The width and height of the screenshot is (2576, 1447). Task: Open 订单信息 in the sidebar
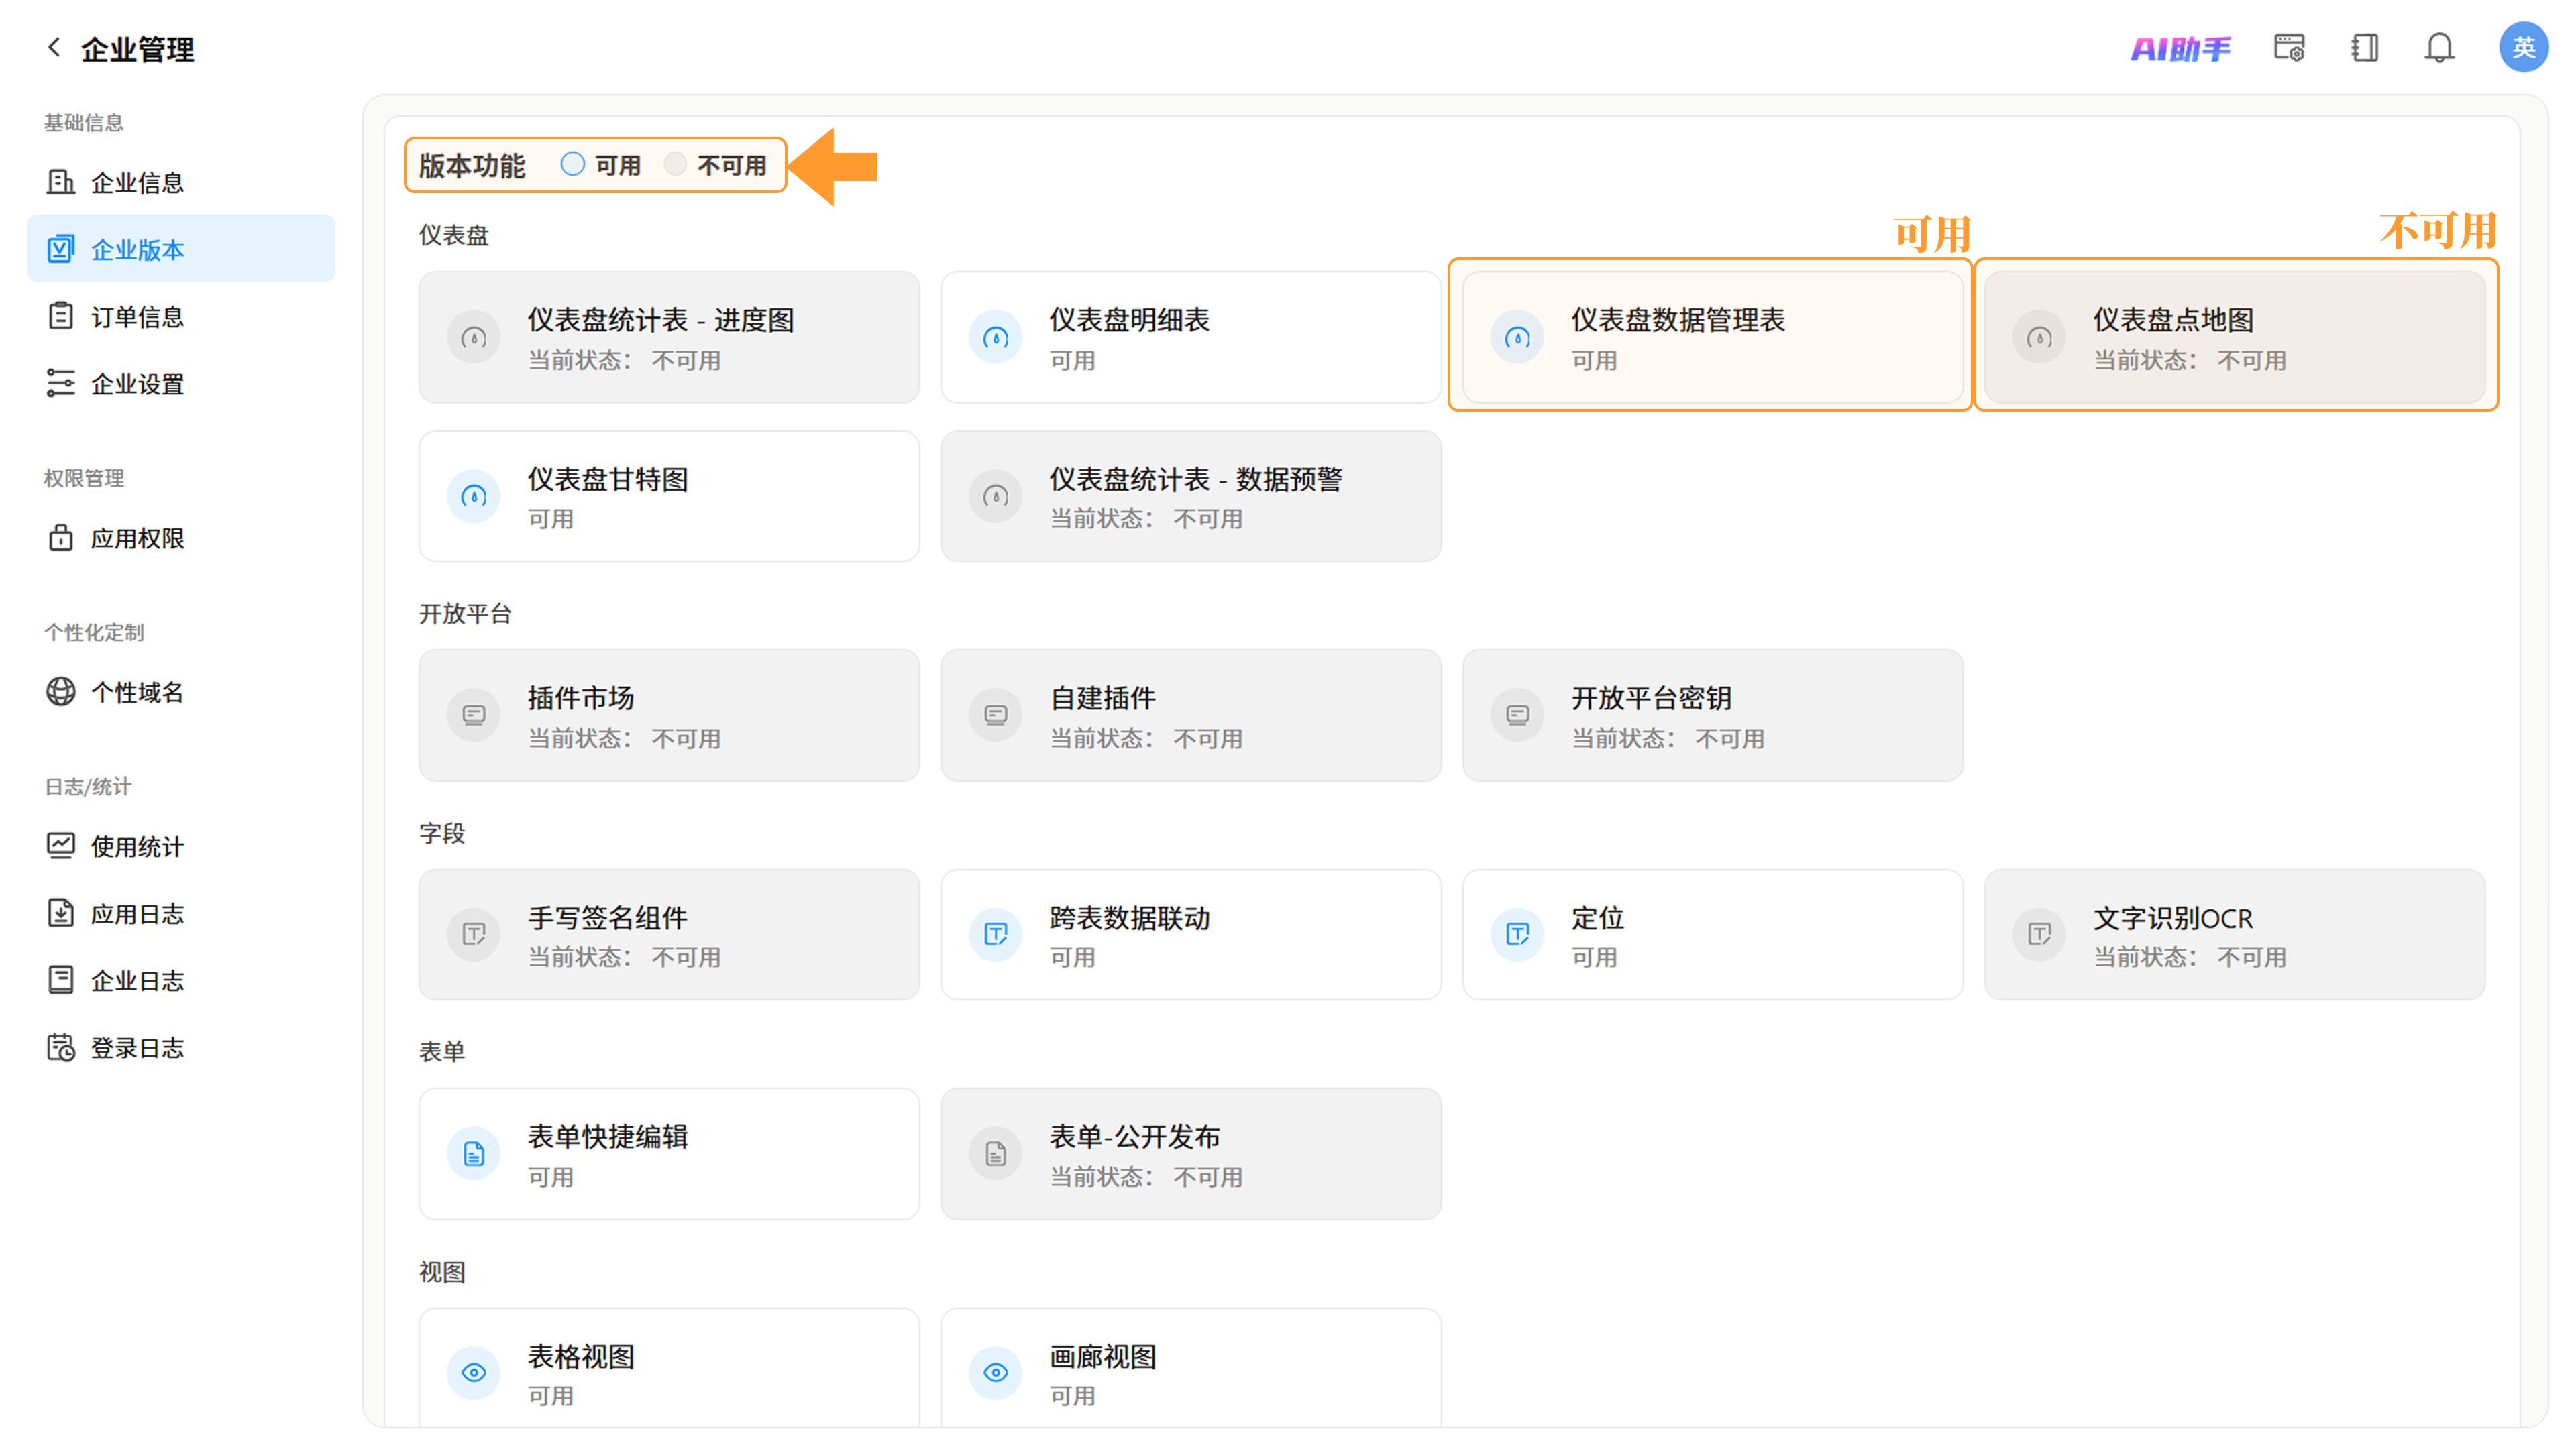click(x=181, y=316)
